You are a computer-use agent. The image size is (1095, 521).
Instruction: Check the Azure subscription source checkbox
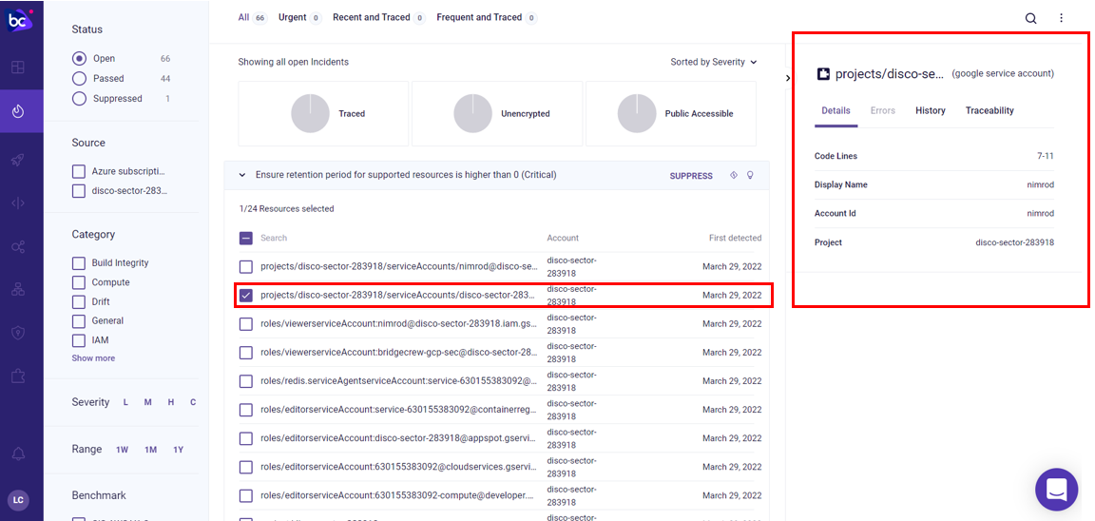tap(79, 171)
